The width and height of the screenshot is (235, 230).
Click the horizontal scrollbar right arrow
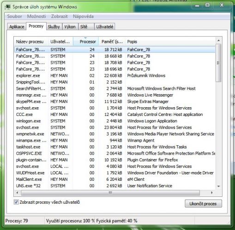212,193
